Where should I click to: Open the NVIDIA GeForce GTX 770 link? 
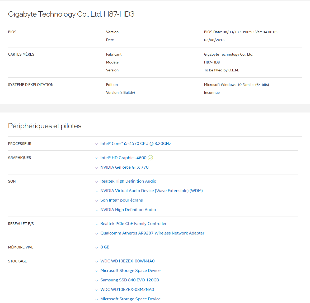[x=124, y=167]
